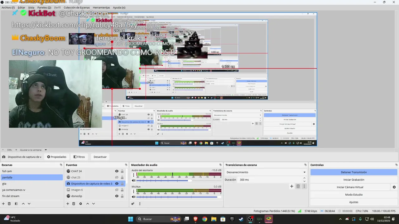Remove the transition with the trash icon
399x224 pixels.
pyautogui.click(x=298, y=186)
